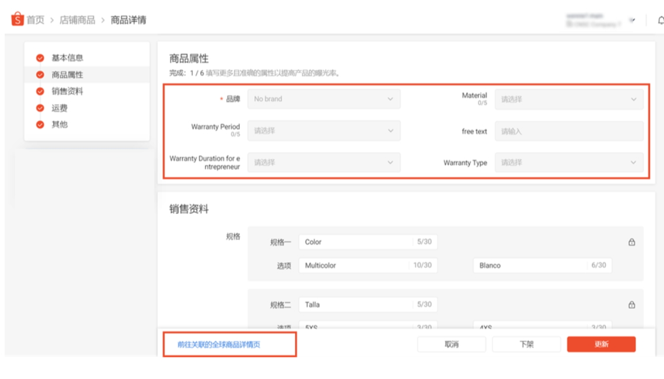Click lock icon beside Talla specification
This screenshot has height=379, width=664.
[631, 305]
